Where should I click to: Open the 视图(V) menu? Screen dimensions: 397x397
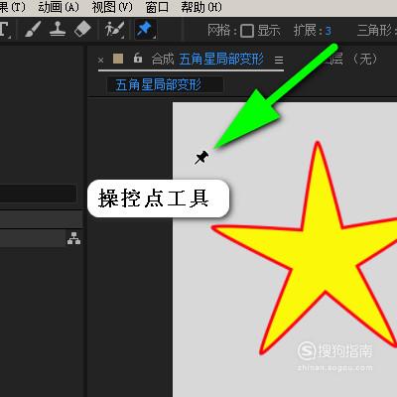112,7
